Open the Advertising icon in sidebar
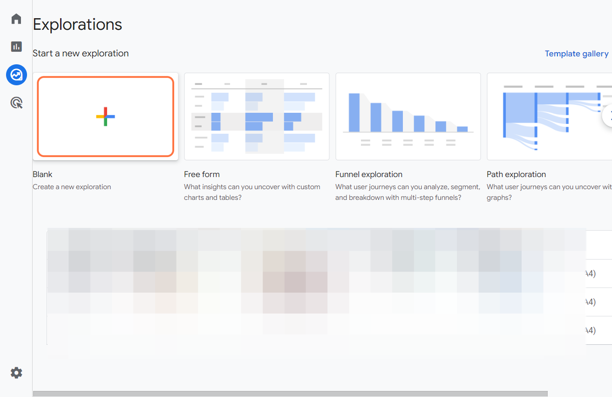This screenshot has height=397, width=612. click(x=16, y=103)
